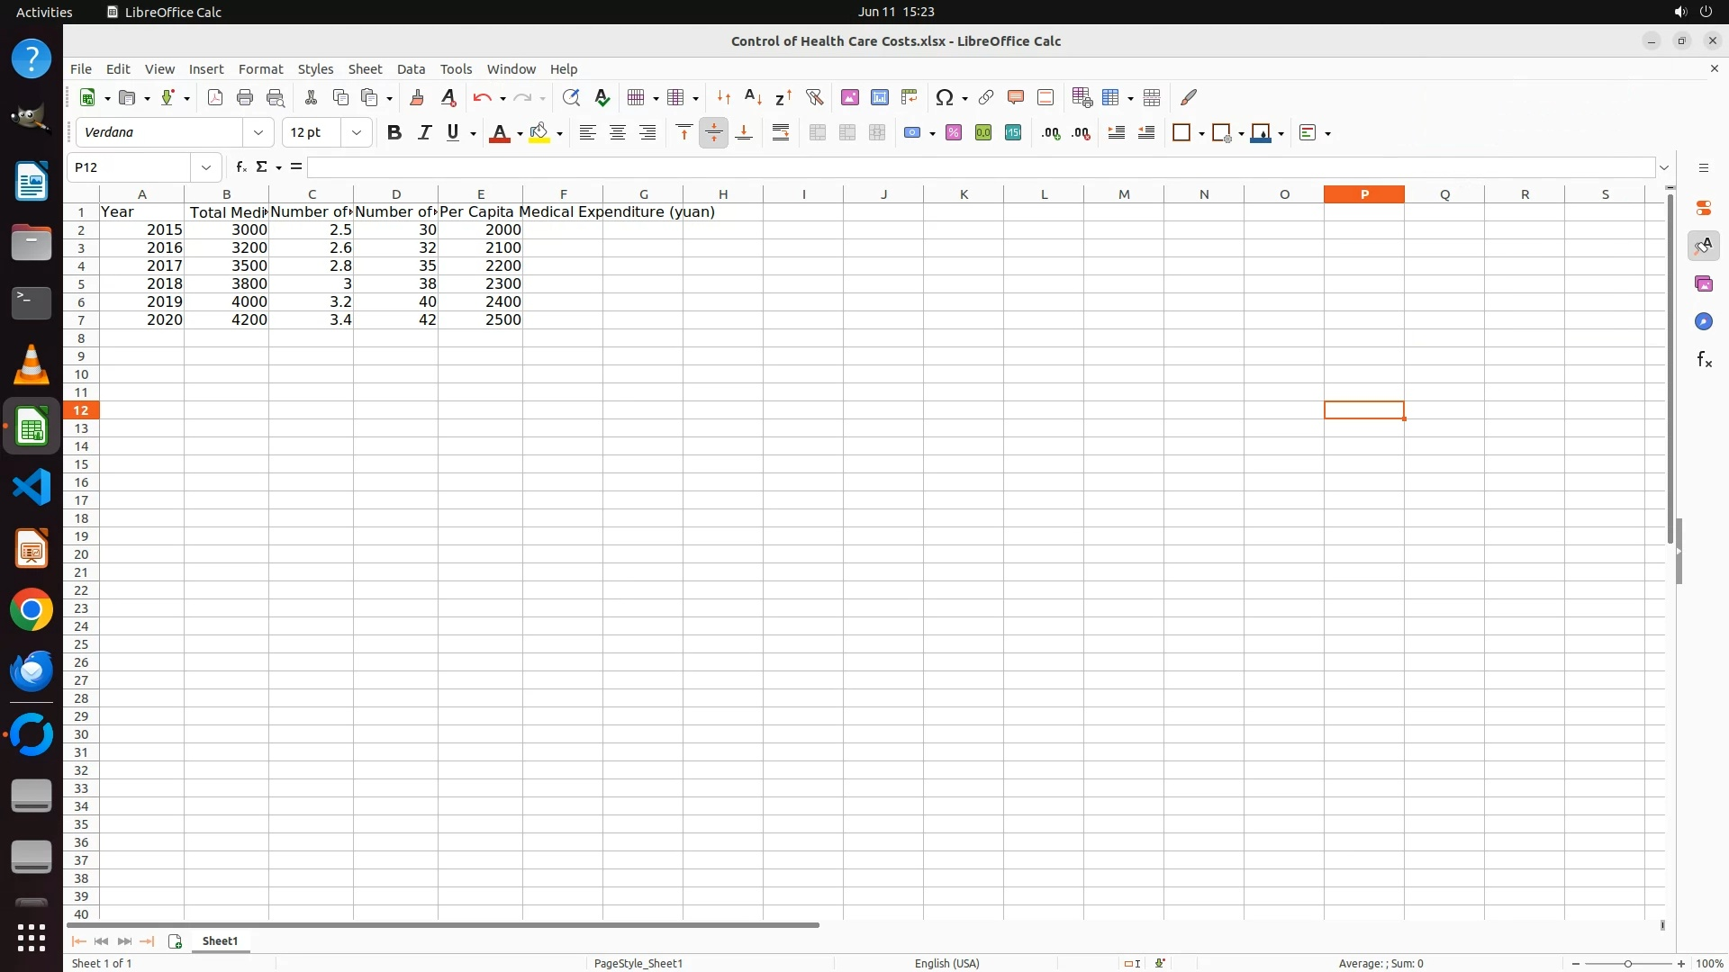The image size is (1729, 972).
Task: Click the Format as Currency icon
Action: click(913, 133)
